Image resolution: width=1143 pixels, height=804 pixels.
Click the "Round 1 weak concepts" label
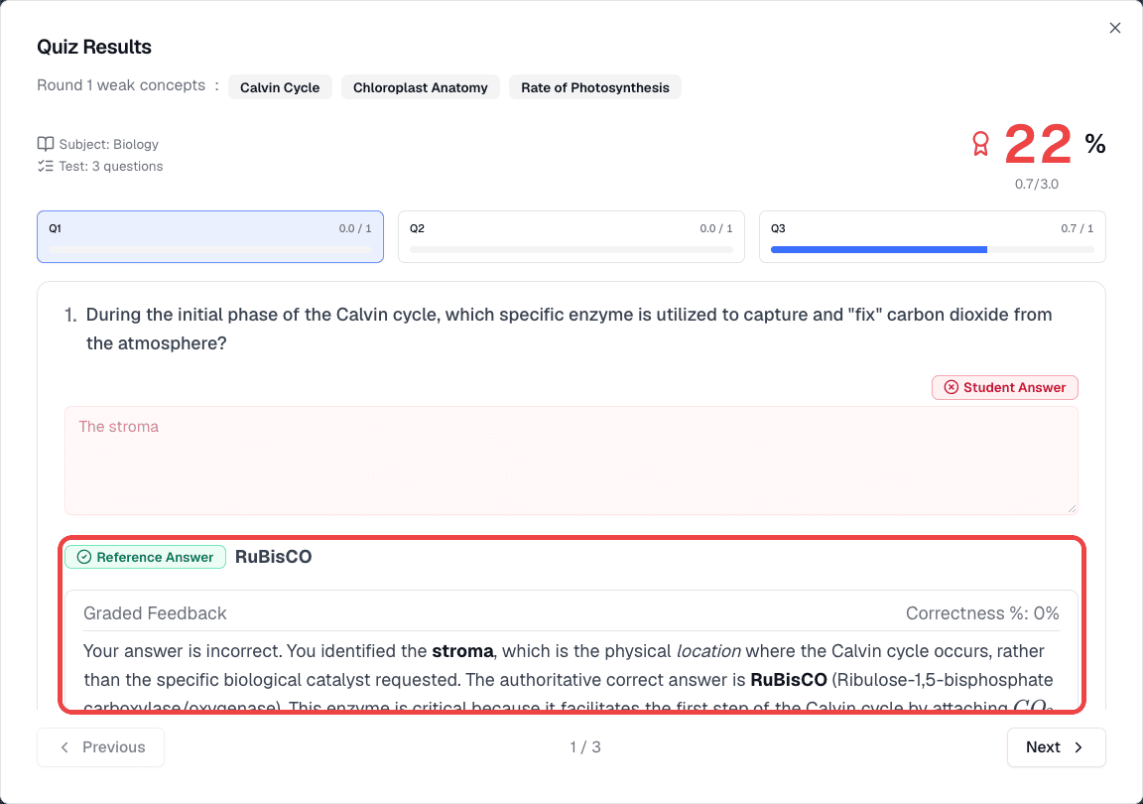tap(121, 85)
